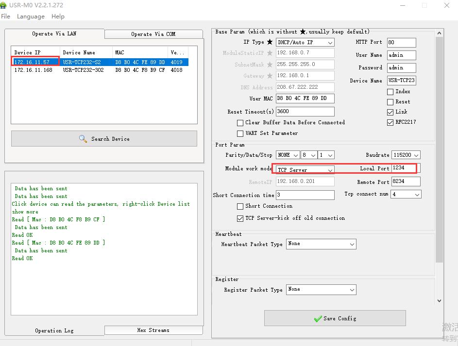Click the Device Name column header
Screen dimensions: 458x346
click(86, 52)
